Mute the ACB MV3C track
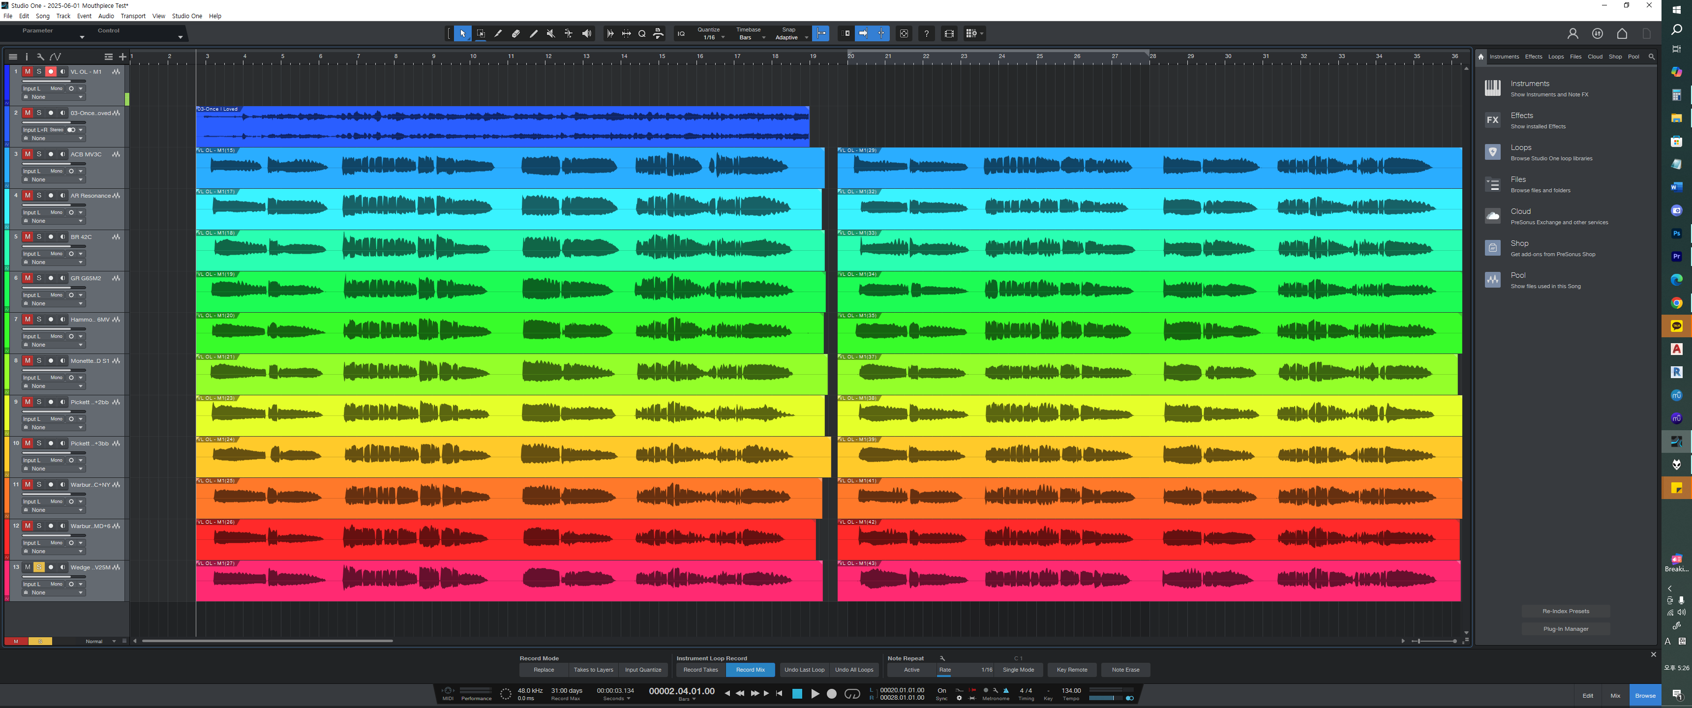The image size is (1692, 708). coord(28,154)
